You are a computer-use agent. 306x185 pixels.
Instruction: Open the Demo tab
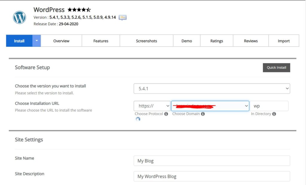point(186,41)
